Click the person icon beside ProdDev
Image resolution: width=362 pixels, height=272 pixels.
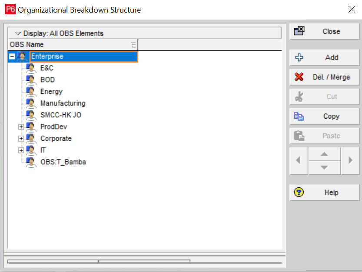click(31, 127)
